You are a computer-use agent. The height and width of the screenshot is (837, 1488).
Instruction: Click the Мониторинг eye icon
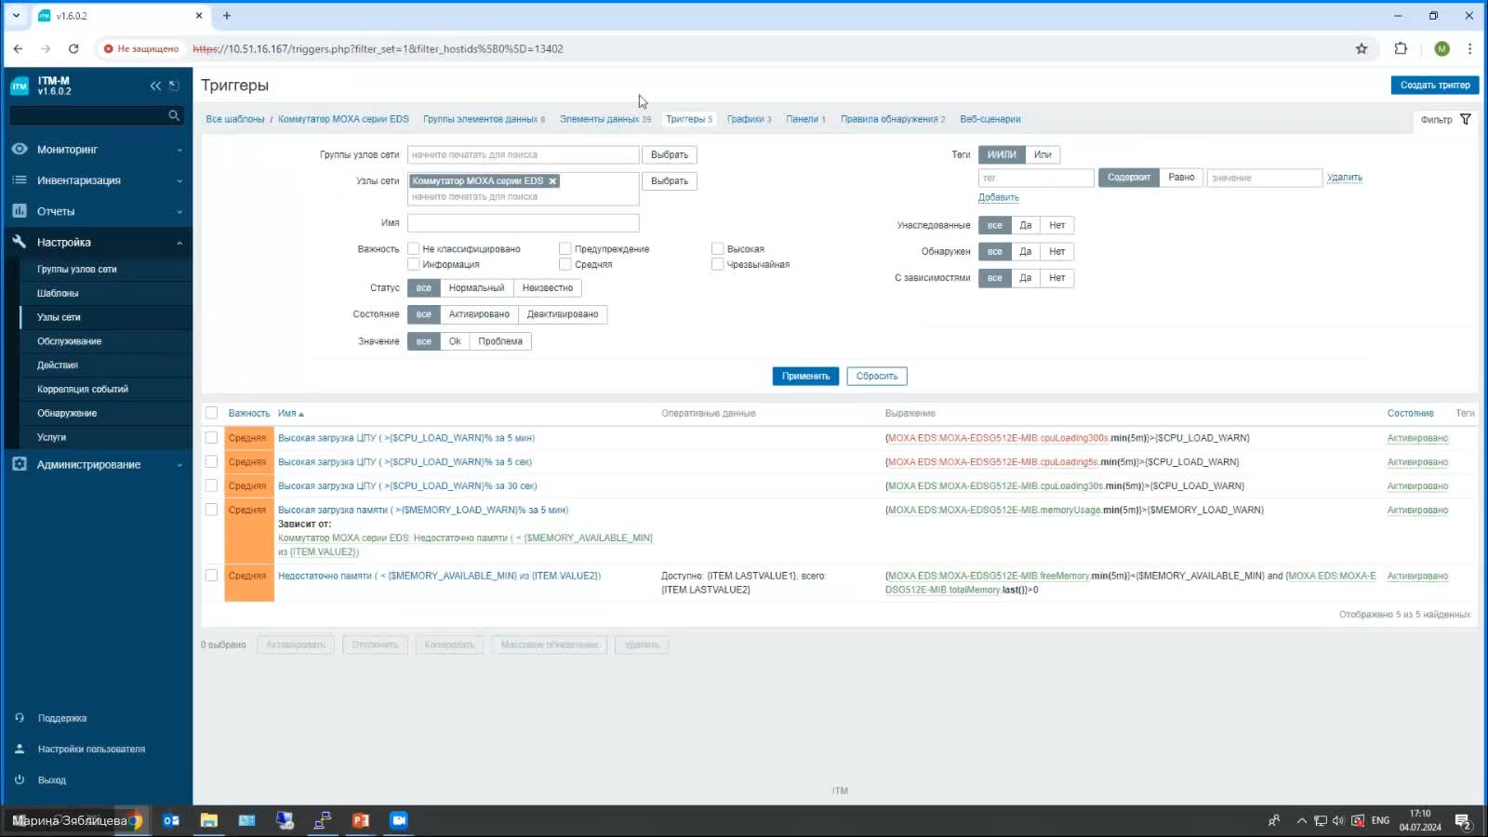[x=20, y=149]
